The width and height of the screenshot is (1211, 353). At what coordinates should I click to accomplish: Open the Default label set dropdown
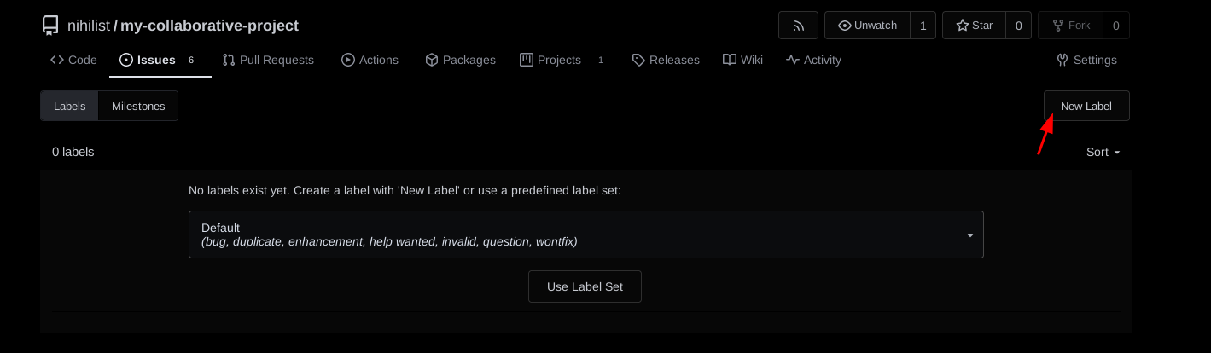[585, 234]
